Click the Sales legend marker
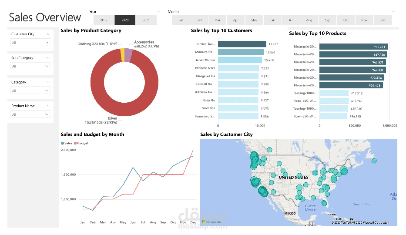Image resolution: width=406 pixels, height=235 pixels. pos(62,143)
